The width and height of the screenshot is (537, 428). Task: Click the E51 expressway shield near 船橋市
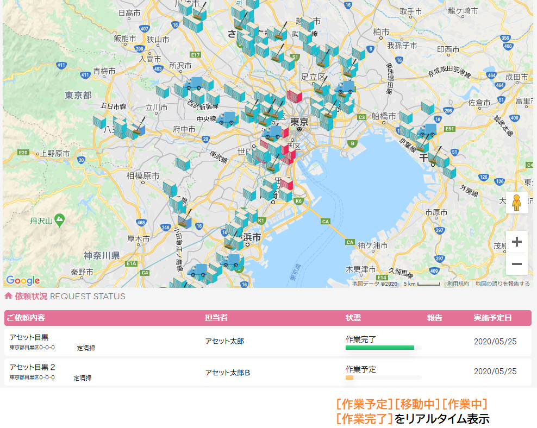(x=449, y=129)
